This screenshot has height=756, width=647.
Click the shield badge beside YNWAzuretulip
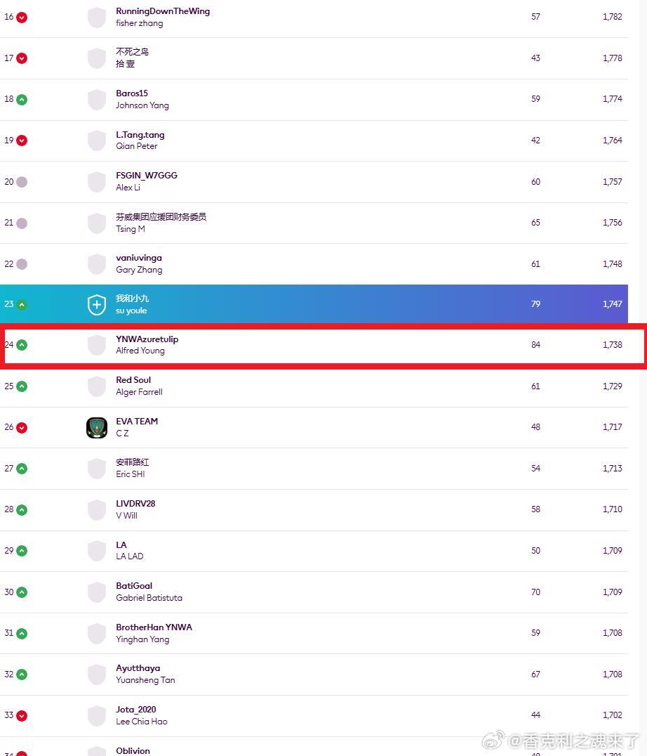pos(97,345)
